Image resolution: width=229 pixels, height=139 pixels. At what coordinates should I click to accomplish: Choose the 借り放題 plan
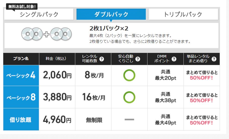pos(21,120)
